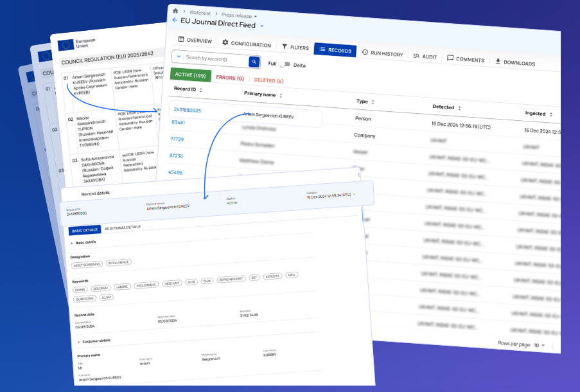
Task: Open the Audit tab
Action: (x=425, y=57)
